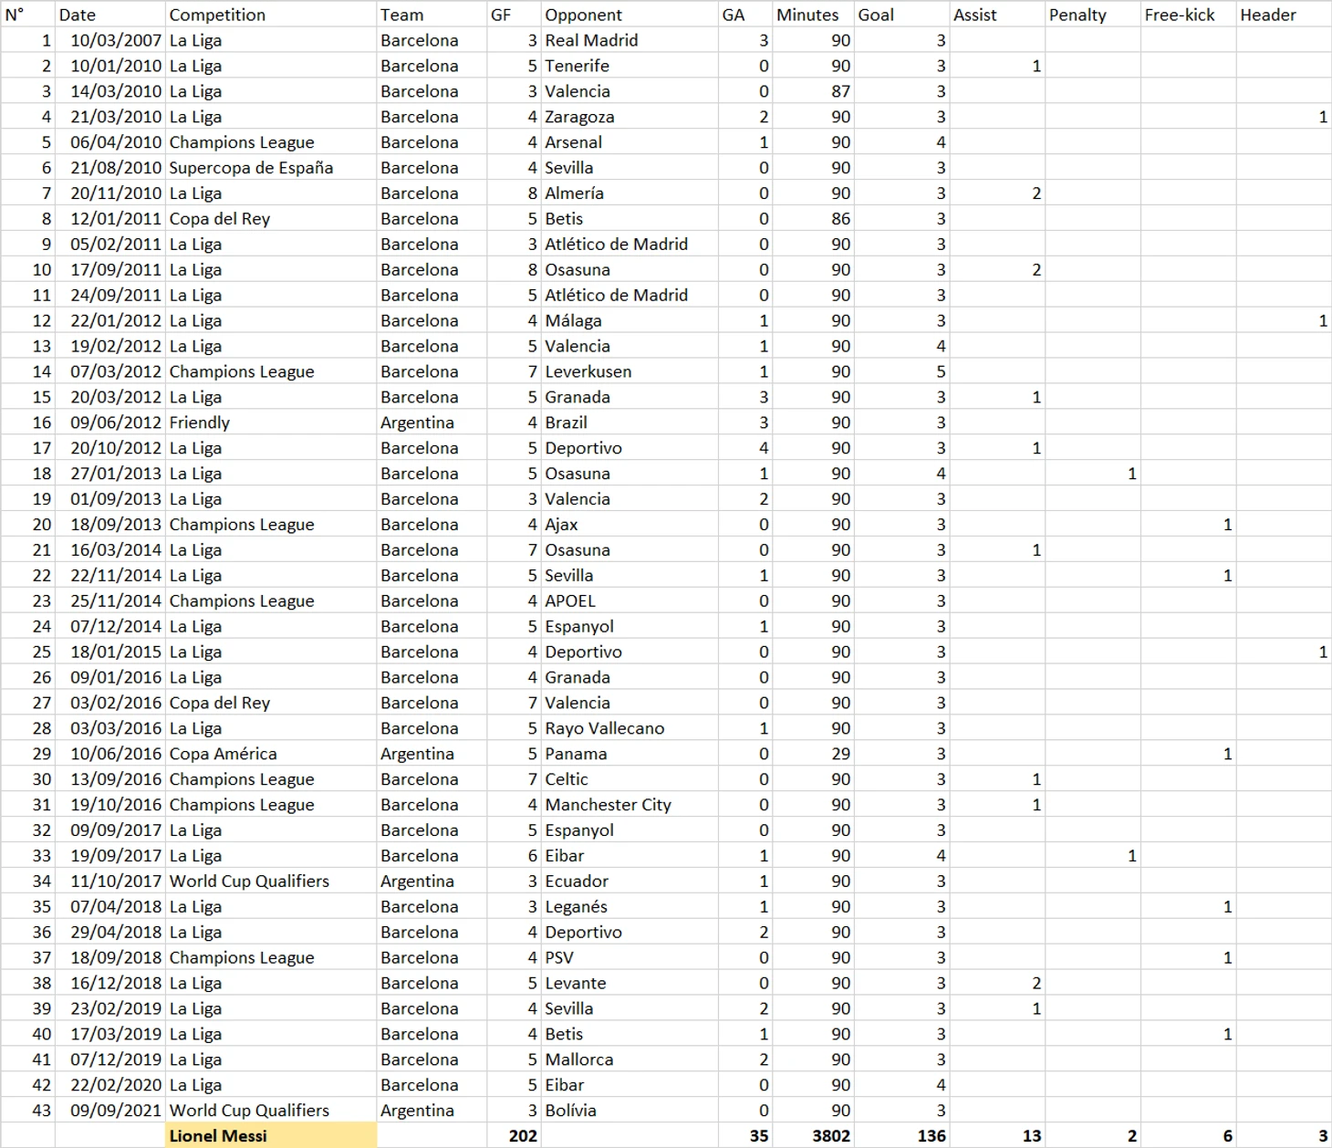The height and width of the screenshot is (1148, 1332).
Task: Select the 'Panama' opponent cell
Action: click(630, 754)
